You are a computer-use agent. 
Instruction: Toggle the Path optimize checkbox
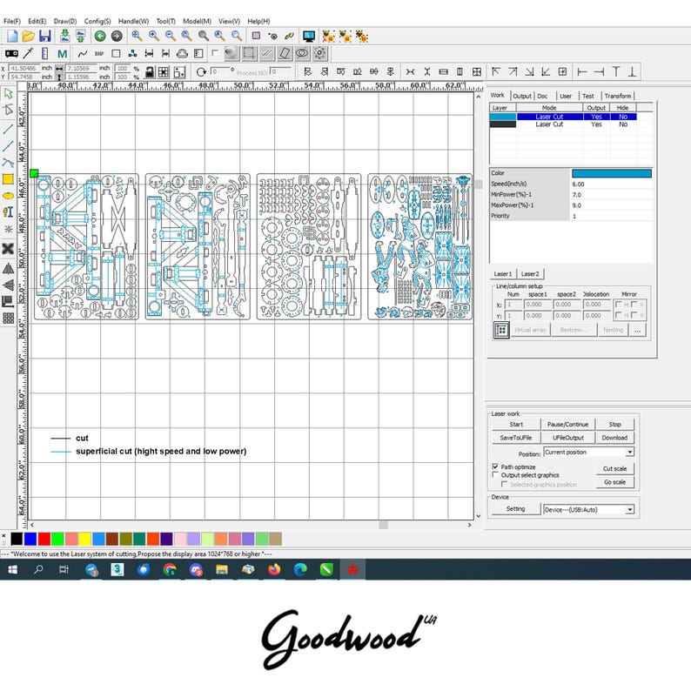point(495,466)
